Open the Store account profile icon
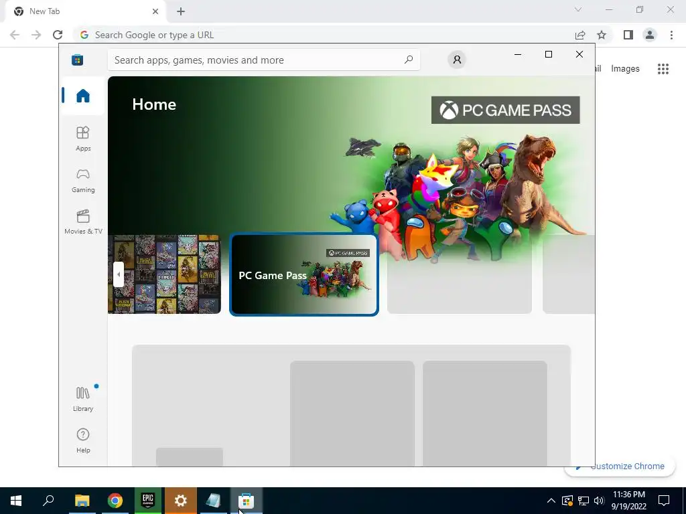The image size is (686, 514). (x=457, y=60)
